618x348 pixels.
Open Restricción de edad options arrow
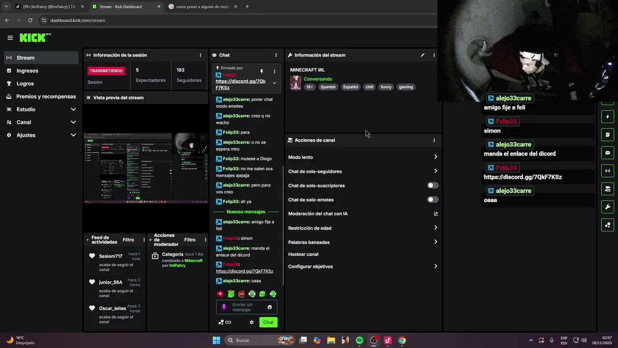(435, 228)
